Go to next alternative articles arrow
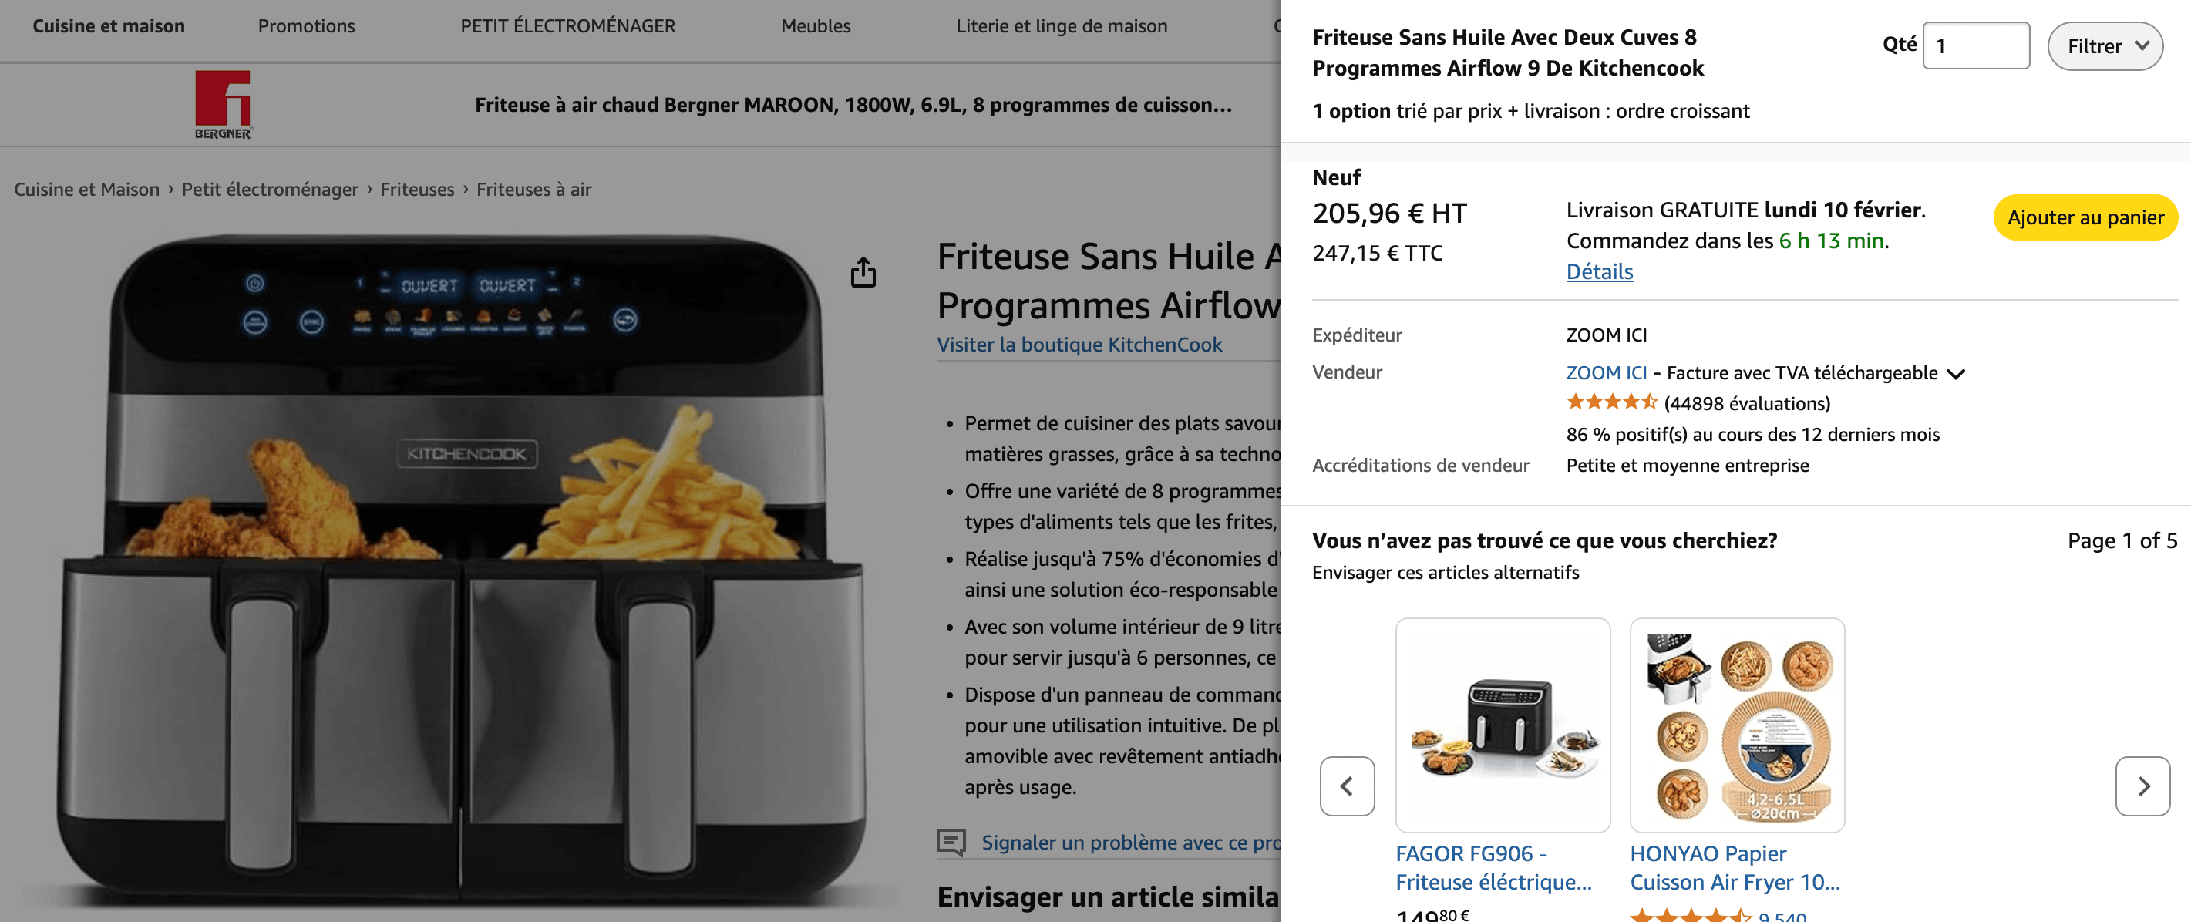This screenshot has height=922, width=2191. point(2142,786)
